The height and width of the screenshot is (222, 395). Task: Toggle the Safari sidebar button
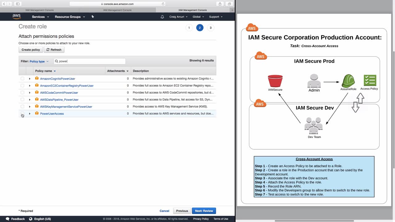click(x=18, y=4)
